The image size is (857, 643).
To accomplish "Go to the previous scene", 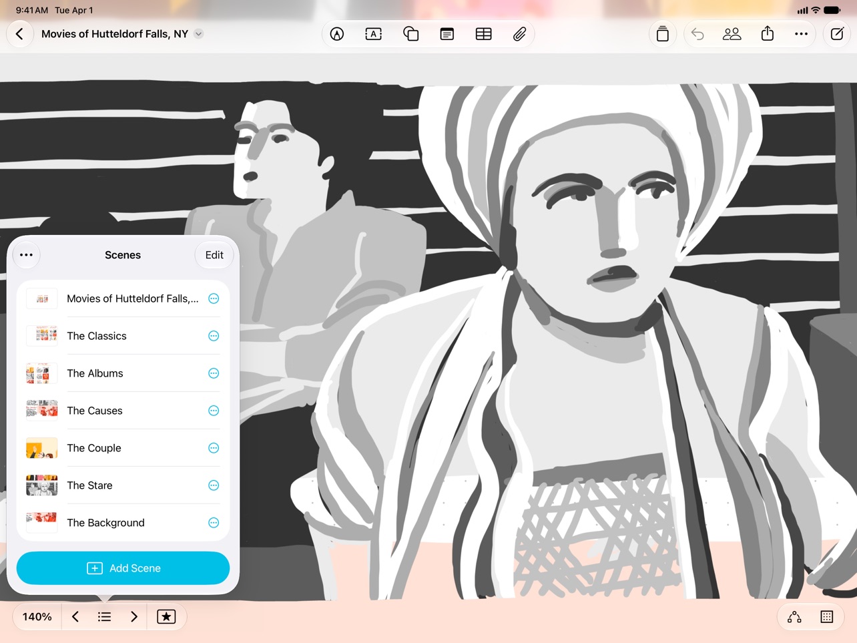I will click(75, 617).
